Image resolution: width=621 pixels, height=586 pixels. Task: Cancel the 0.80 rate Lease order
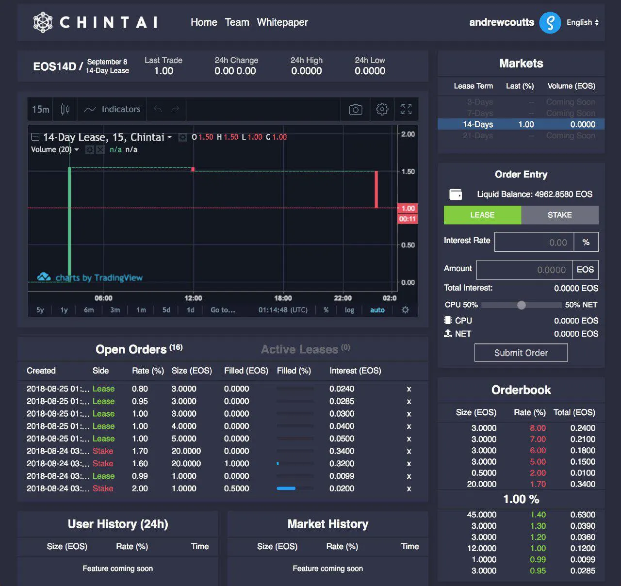pyautogui.click(x=409, y=389)
